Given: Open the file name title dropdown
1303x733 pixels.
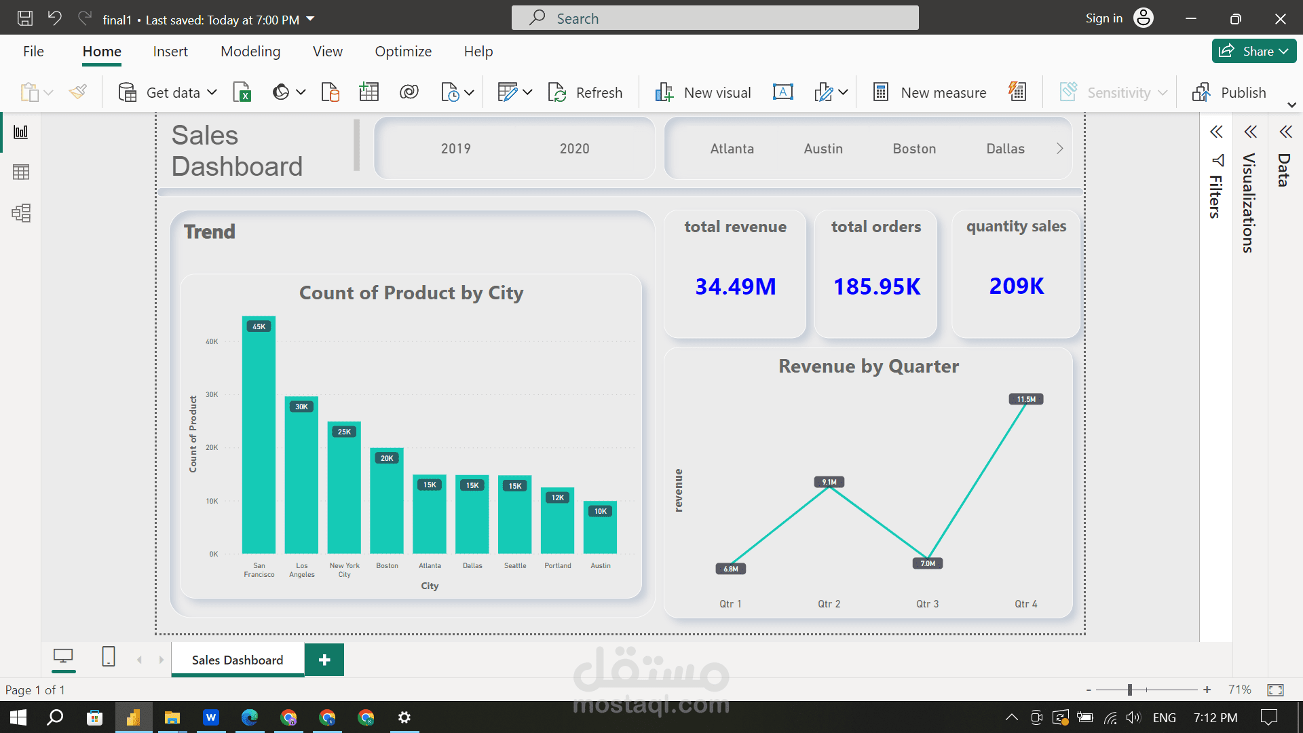Looking at the screenshot, I should [310, 19].
